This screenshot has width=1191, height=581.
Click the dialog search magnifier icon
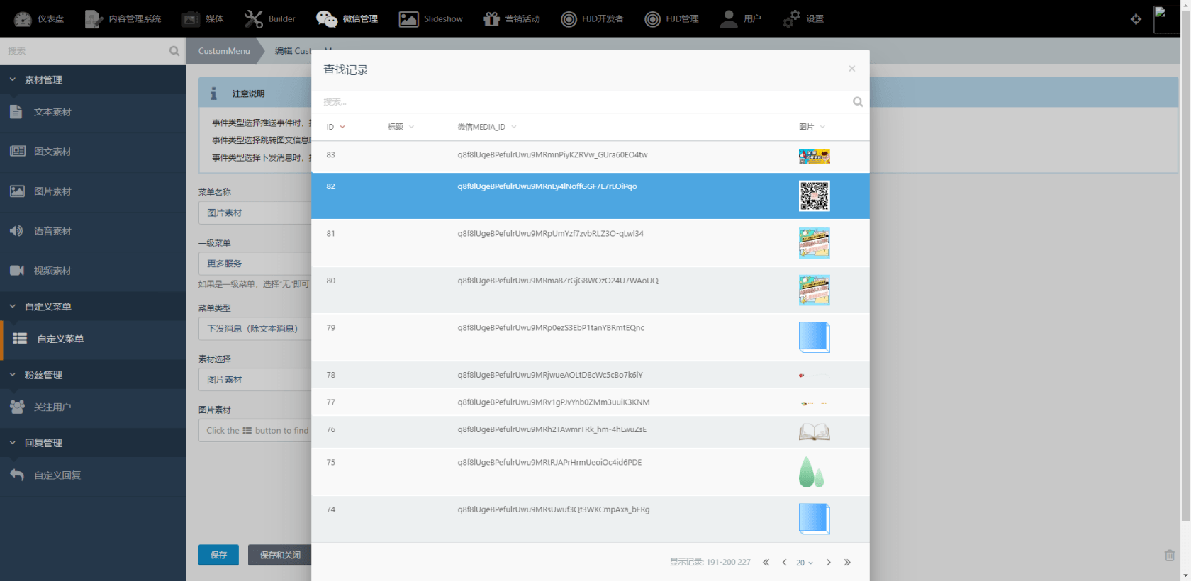(x=858, y=102)
